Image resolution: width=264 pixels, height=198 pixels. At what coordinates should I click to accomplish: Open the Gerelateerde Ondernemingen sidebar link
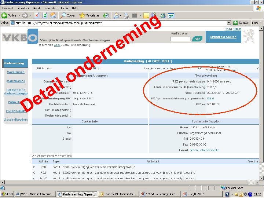point(16,92)
